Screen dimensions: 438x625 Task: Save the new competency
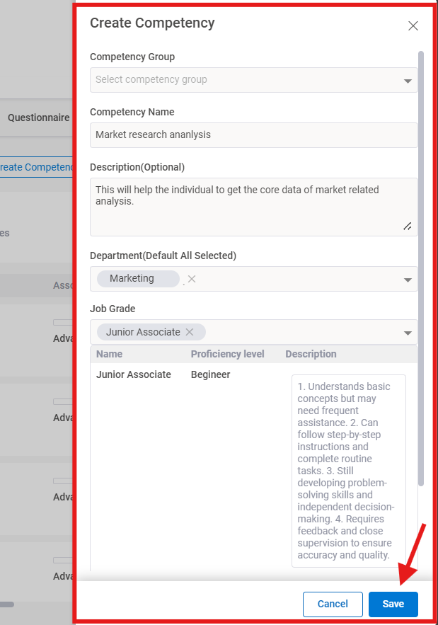click(x=393, y=604)
